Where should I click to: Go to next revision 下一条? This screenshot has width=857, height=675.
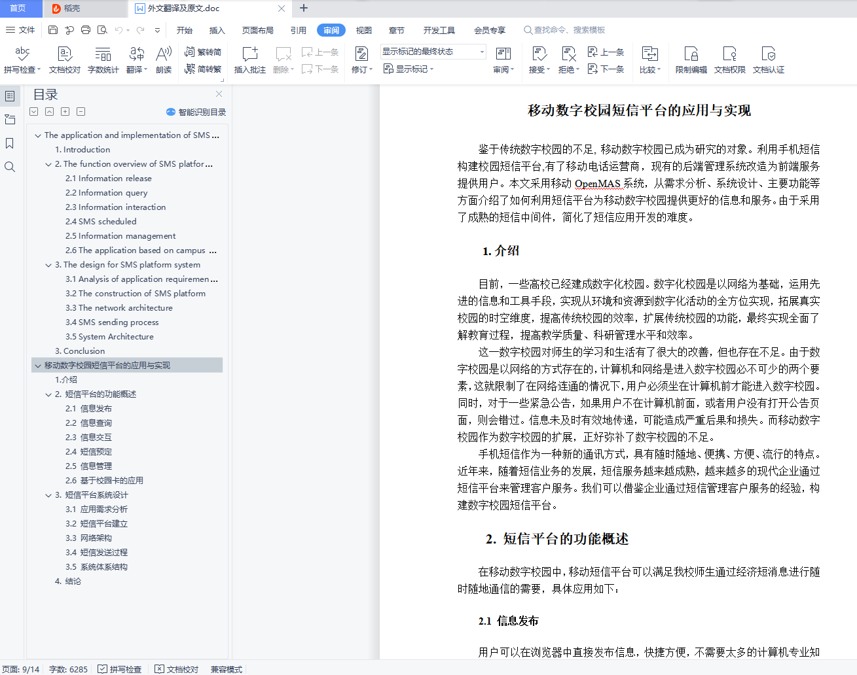click(x=606, y=69)
